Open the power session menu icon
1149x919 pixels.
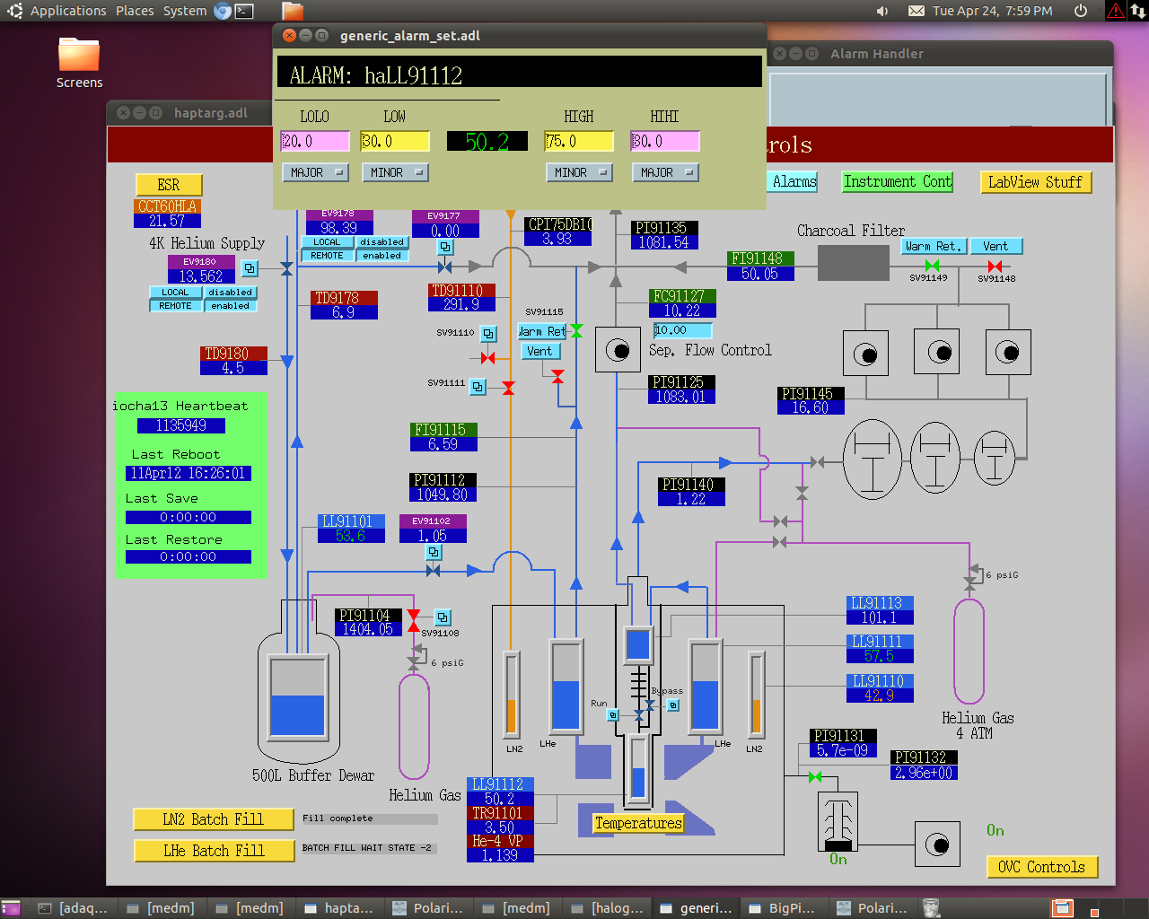tap(1081, 11)
